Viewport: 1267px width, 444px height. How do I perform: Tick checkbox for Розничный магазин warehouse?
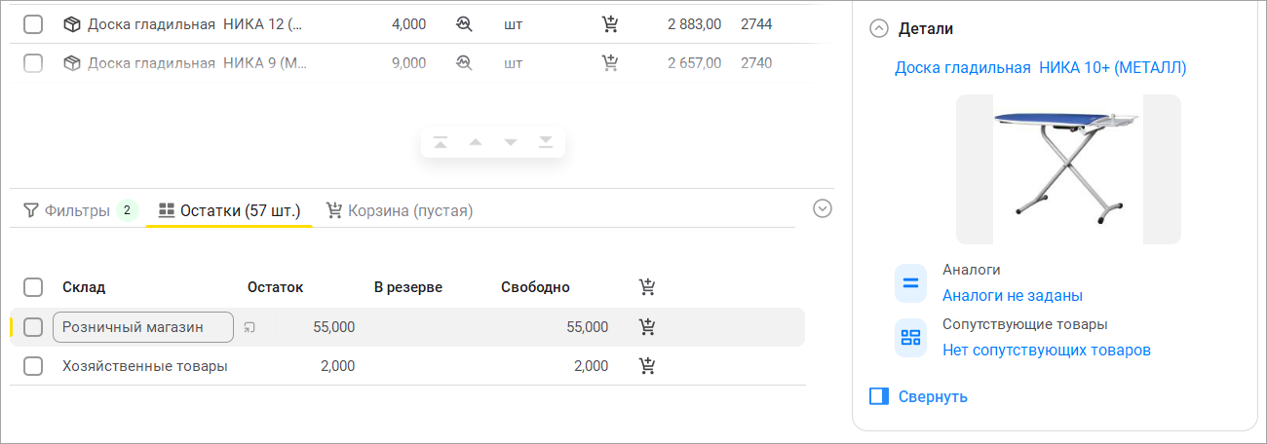33,327
